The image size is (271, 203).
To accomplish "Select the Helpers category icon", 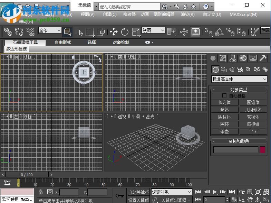I will coord(249,70).
